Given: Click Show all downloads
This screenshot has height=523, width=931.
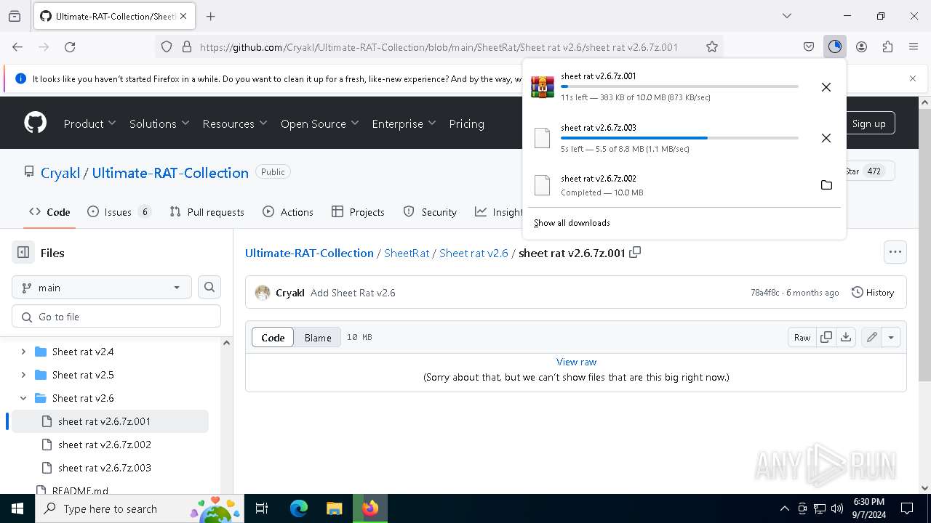Looking at the screenshot, I should [572, 223].
